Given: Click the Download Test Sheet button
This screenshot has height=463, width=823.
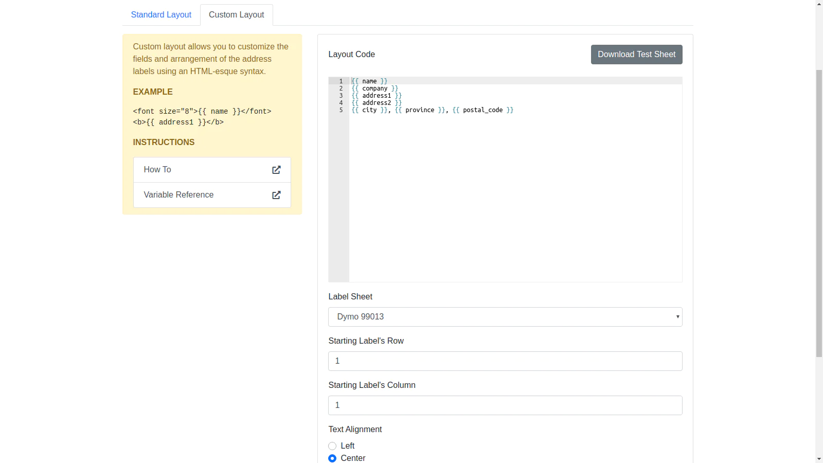Looking at the screenshot, I should (636, 55).
